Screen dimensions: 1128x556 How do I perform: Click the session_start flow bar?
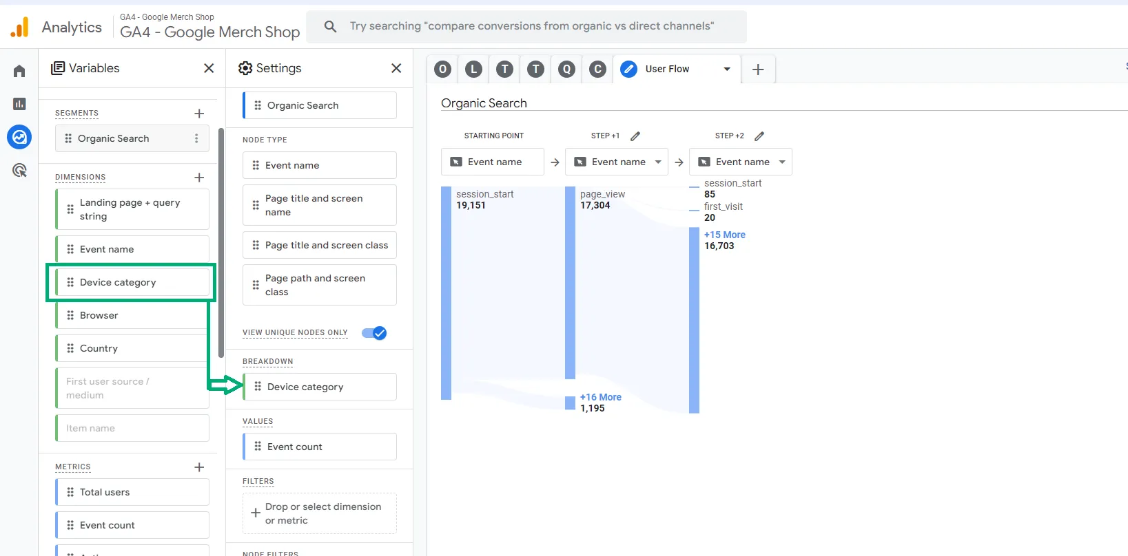click(447, 293)
